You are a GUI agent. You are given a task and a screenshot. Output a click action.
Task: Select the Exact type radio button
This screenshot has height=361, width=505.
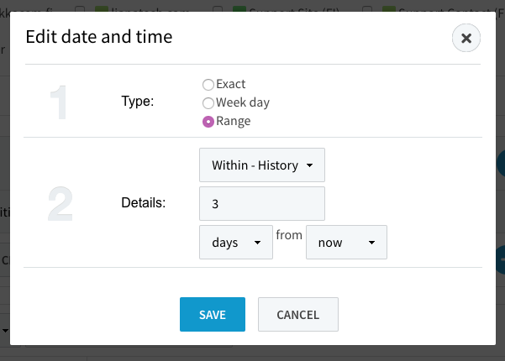coord(208,84)
